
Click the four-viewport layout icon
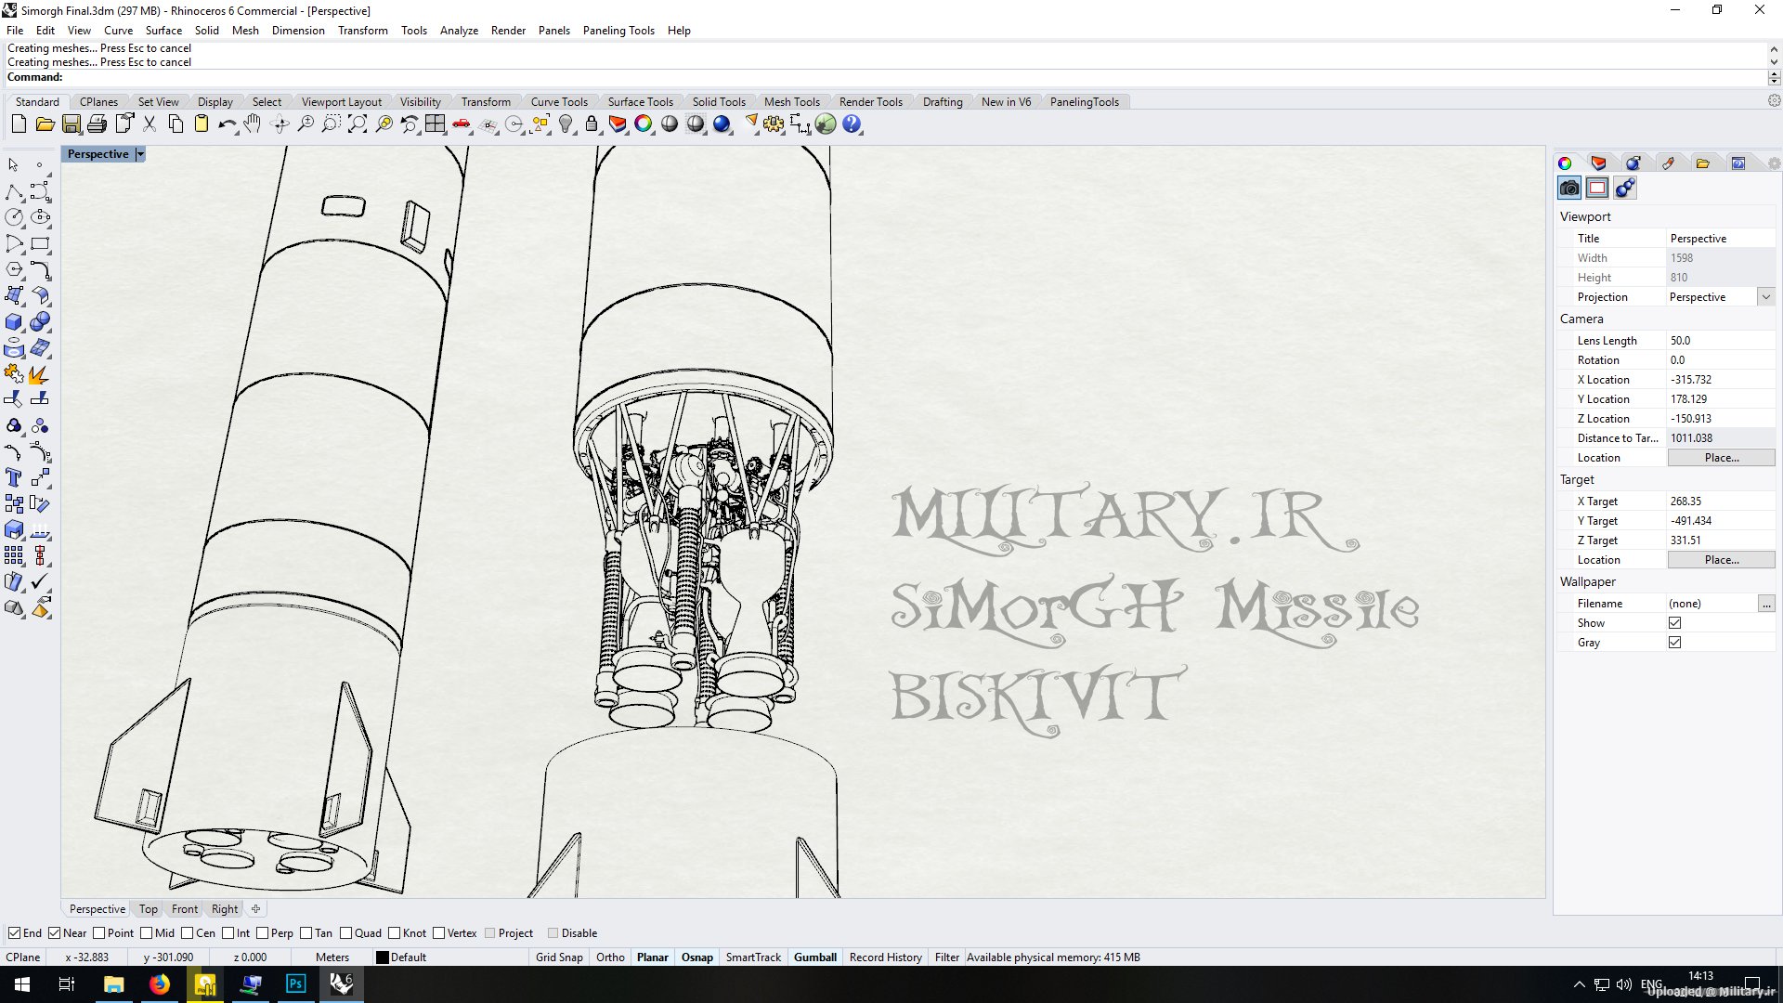coord(436,124)
